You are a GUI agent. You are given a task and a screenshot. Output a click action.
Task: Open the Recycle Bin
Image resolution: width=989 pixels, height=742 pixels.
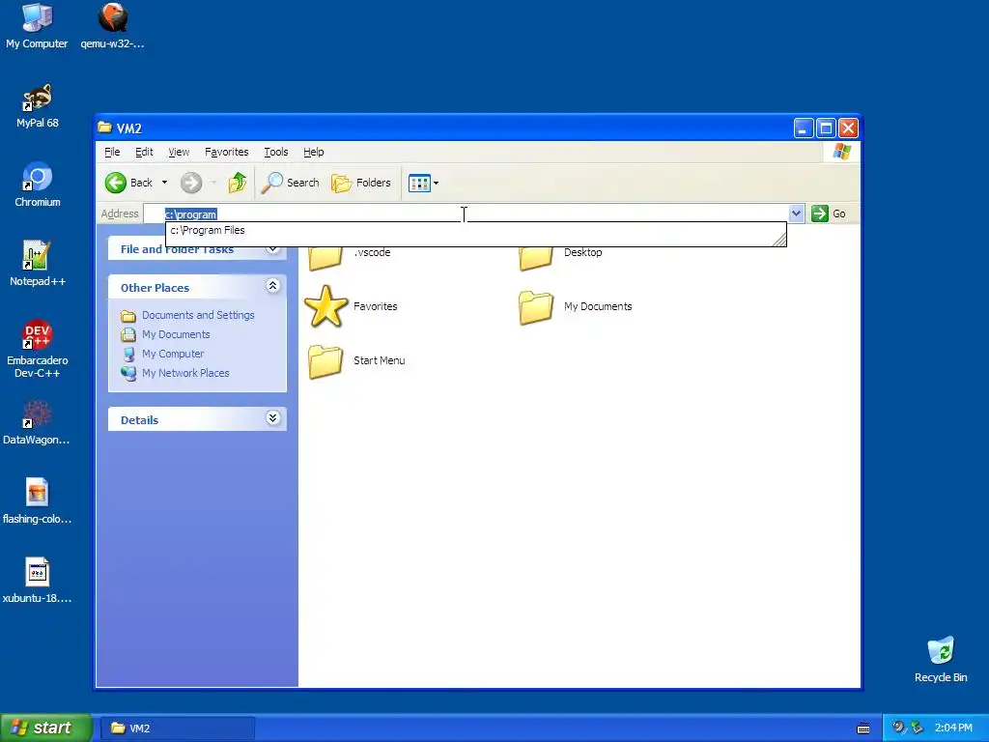click(x=941, y=660)
